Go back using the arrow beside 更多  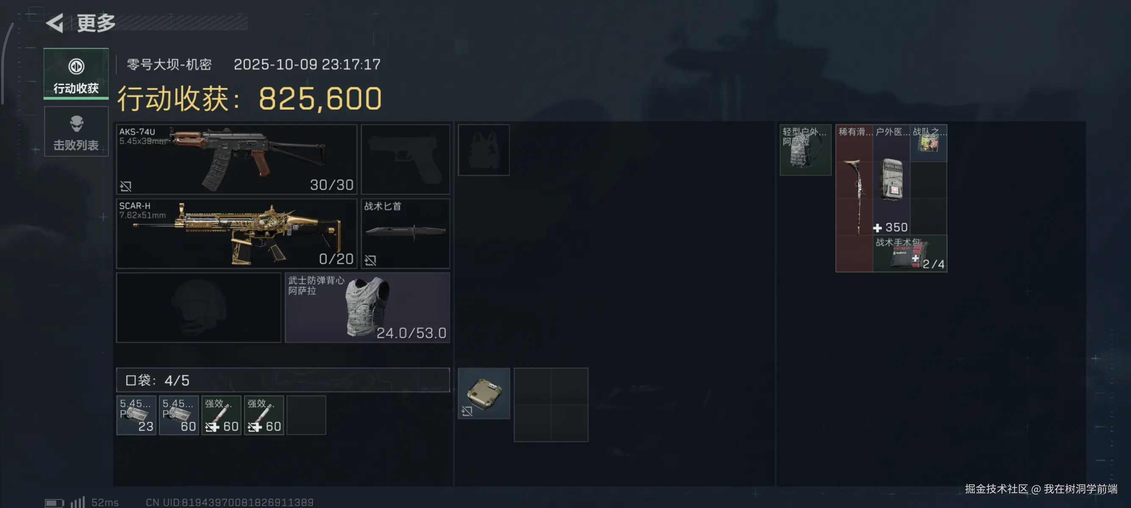coord(55,23)
